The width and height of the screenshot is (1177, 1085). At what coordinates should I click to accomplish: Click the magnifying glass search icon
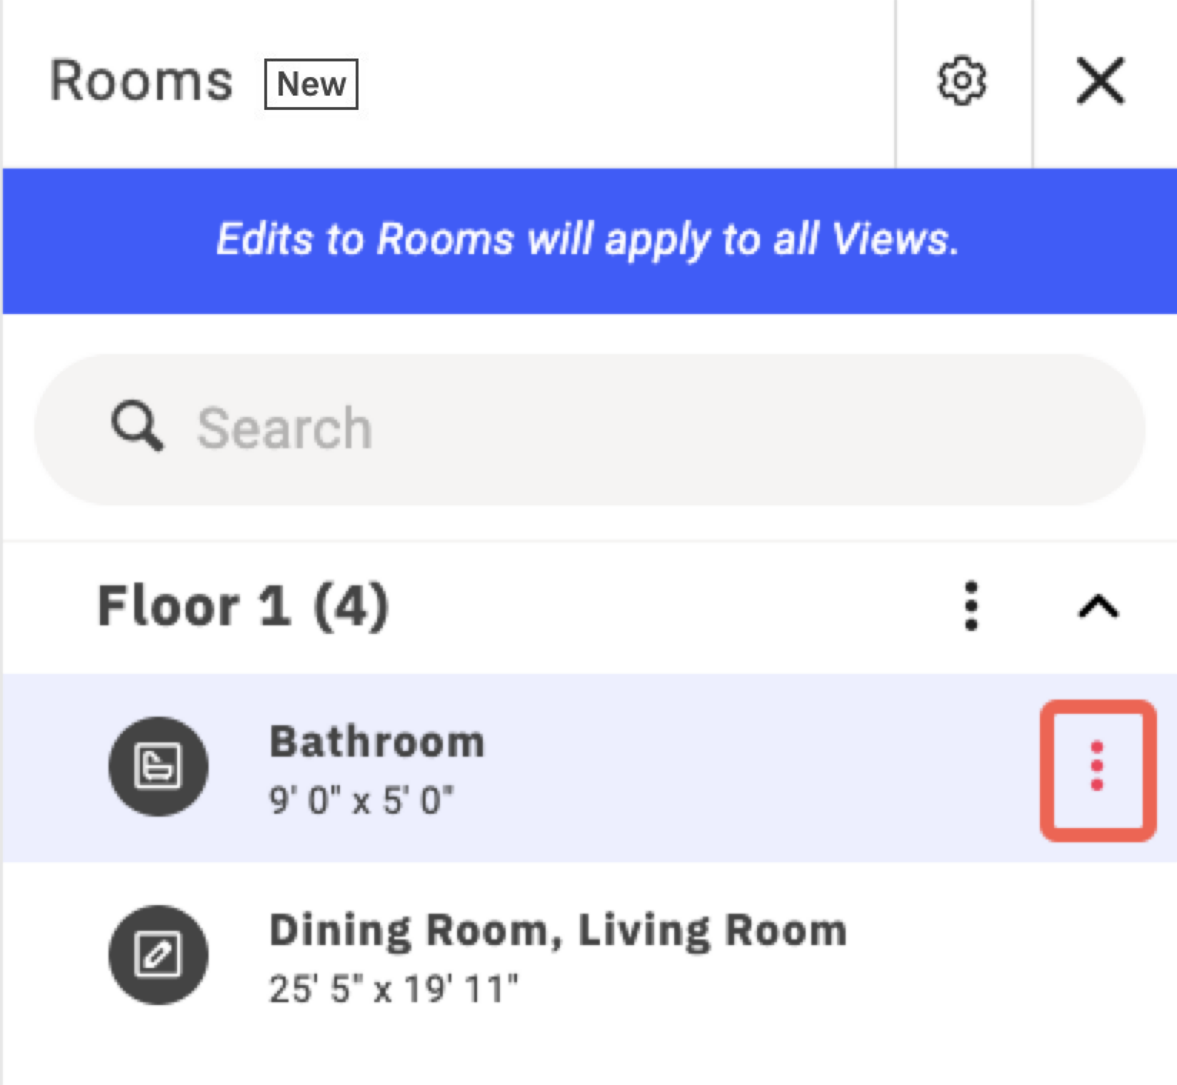click(136, 426)
